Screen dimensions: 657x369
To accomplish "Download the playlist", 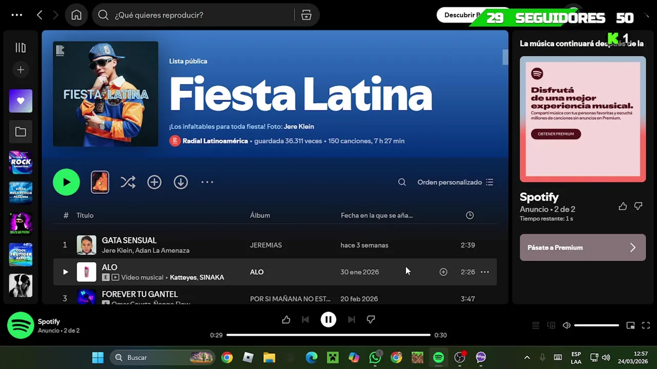I will coord(181,182).
